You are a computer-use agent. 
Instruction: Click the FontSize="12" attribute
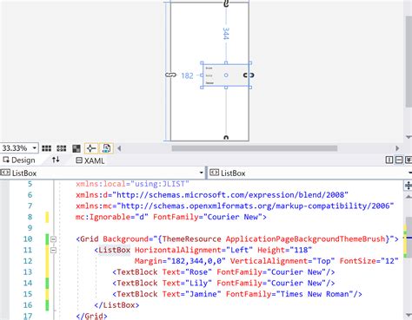[x=369, y=261]
